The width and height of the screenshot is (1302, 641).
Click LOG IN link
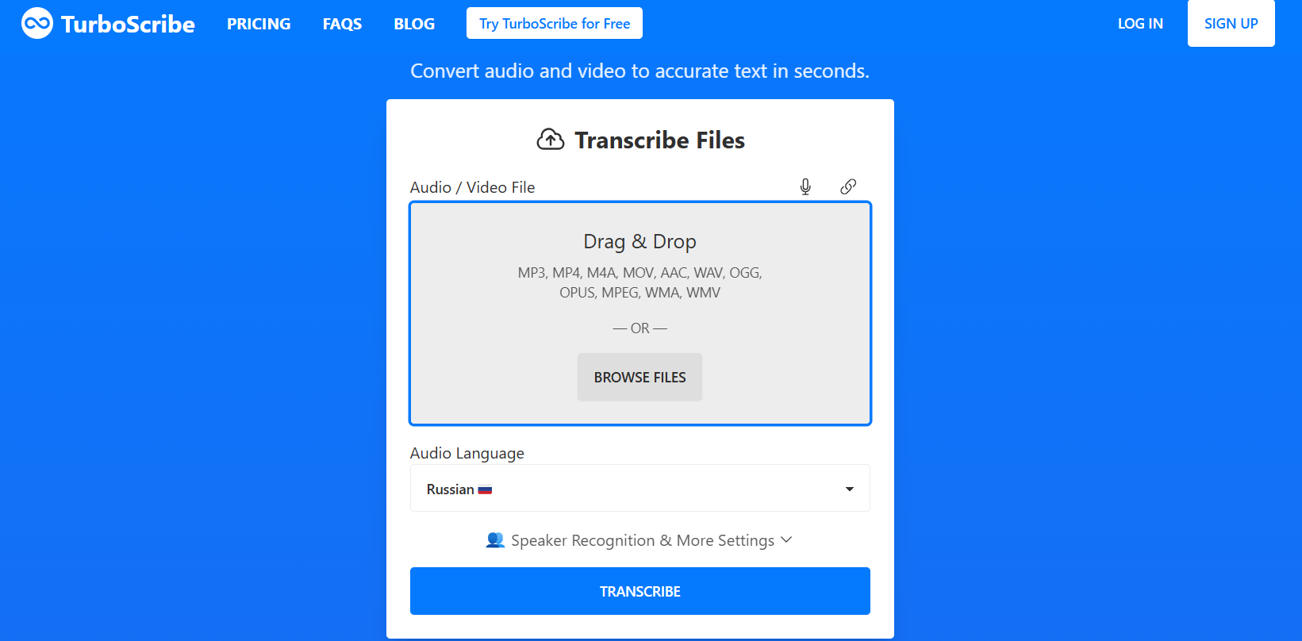pyautogui.click(x=1140, y=24)
